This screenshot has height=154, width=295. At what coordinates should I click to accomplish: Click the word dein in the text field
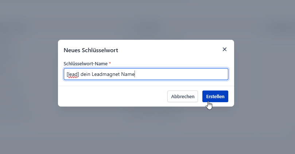[x=85, y=74]
